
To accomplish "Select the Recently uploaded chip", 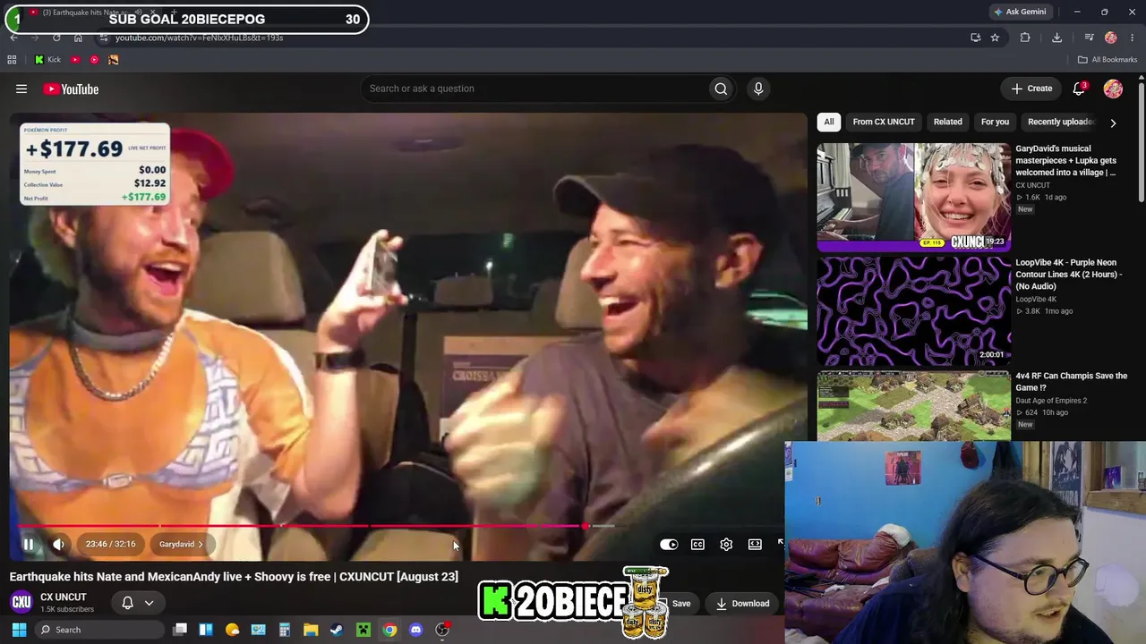I will (x=1060, y=122).
